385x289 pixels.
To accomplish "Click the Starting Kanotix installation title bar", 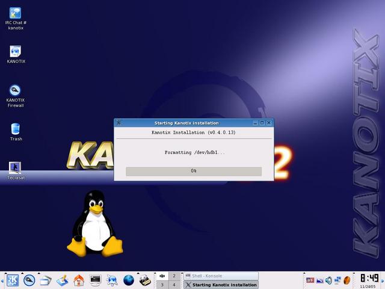I will pyautogui.click(x=186, y=123).
